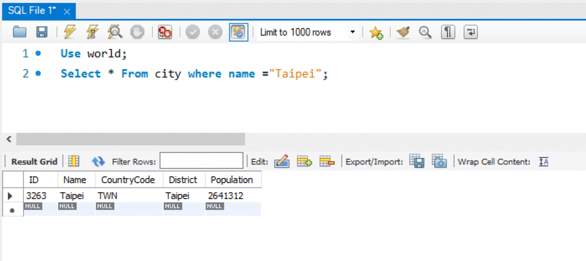Close the SQL File 1 tab
Viewport: 586px width, 261px height.
[67, 12]
